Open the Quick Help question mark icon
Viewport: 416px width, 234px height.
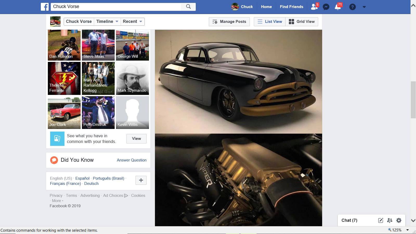coord(352,7)
